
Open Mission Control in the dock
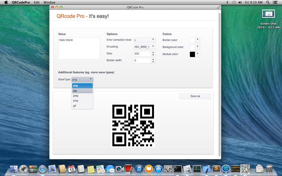pyautogui.click(x=33, y=169)
